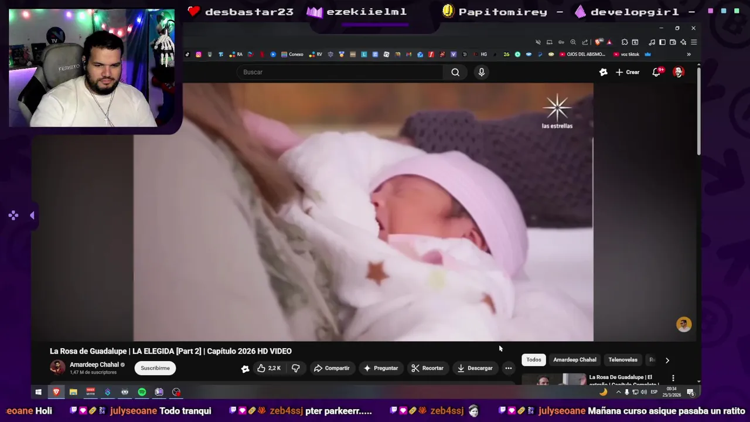Click the Descargar download button
750x422 pixels.
475,368
